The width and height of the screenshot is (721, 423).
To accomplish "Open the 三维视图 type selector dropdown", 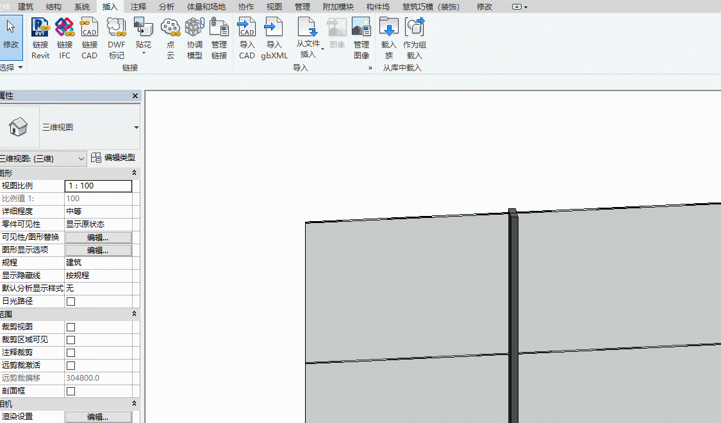I will point(136,128).
